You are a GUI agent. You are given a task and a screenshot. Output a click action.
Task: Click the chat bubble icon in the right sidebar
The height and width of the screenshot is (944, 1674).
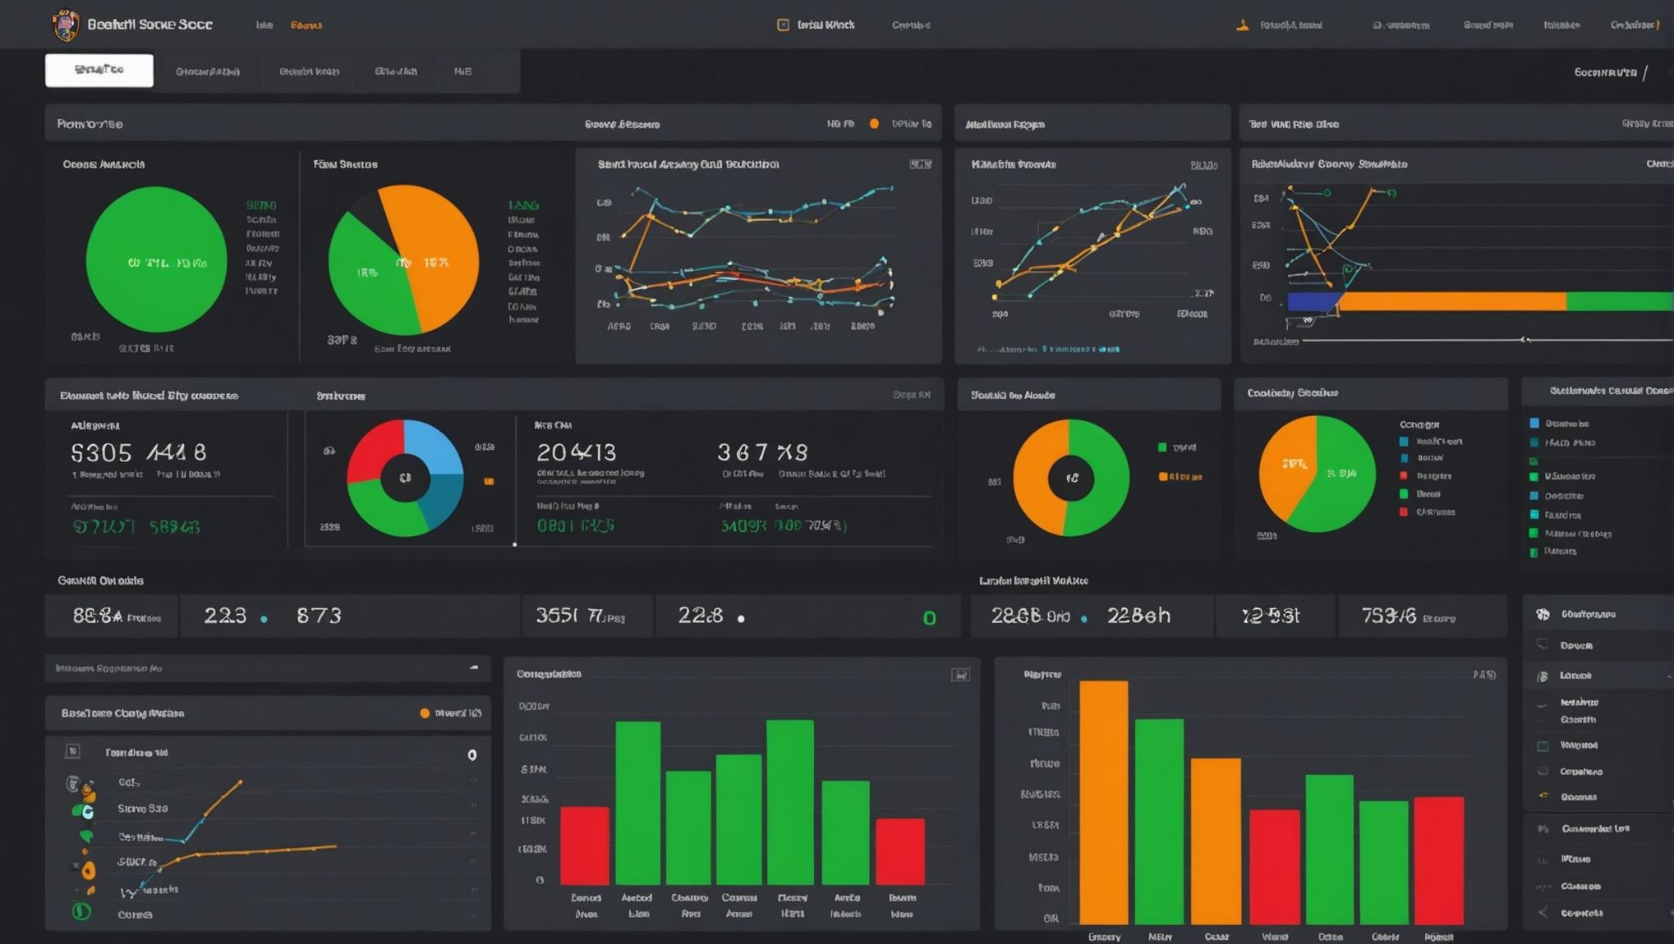tap(1543, 645)
